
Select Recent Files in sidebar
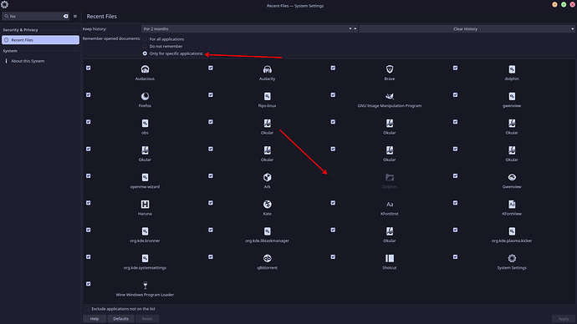tap(40, 40)
